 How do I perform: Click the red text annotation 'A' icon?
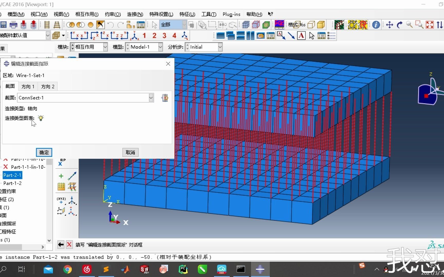click(301, 35)
